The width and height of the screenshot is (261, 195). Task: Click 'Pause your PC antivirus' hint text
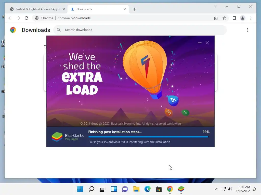(129, 142)
